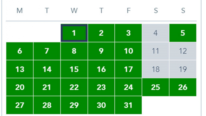206x116 pixels.
Task: Pick date 2 on the calendar
Action: (x=101, y=33)
